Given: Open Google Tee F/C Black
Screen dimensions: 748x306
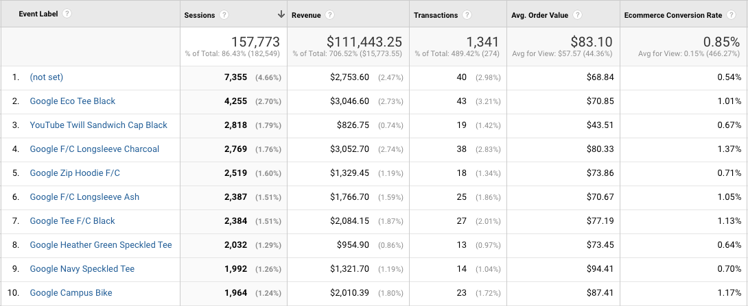Looking at the screenshot, I should pos(72,221).
